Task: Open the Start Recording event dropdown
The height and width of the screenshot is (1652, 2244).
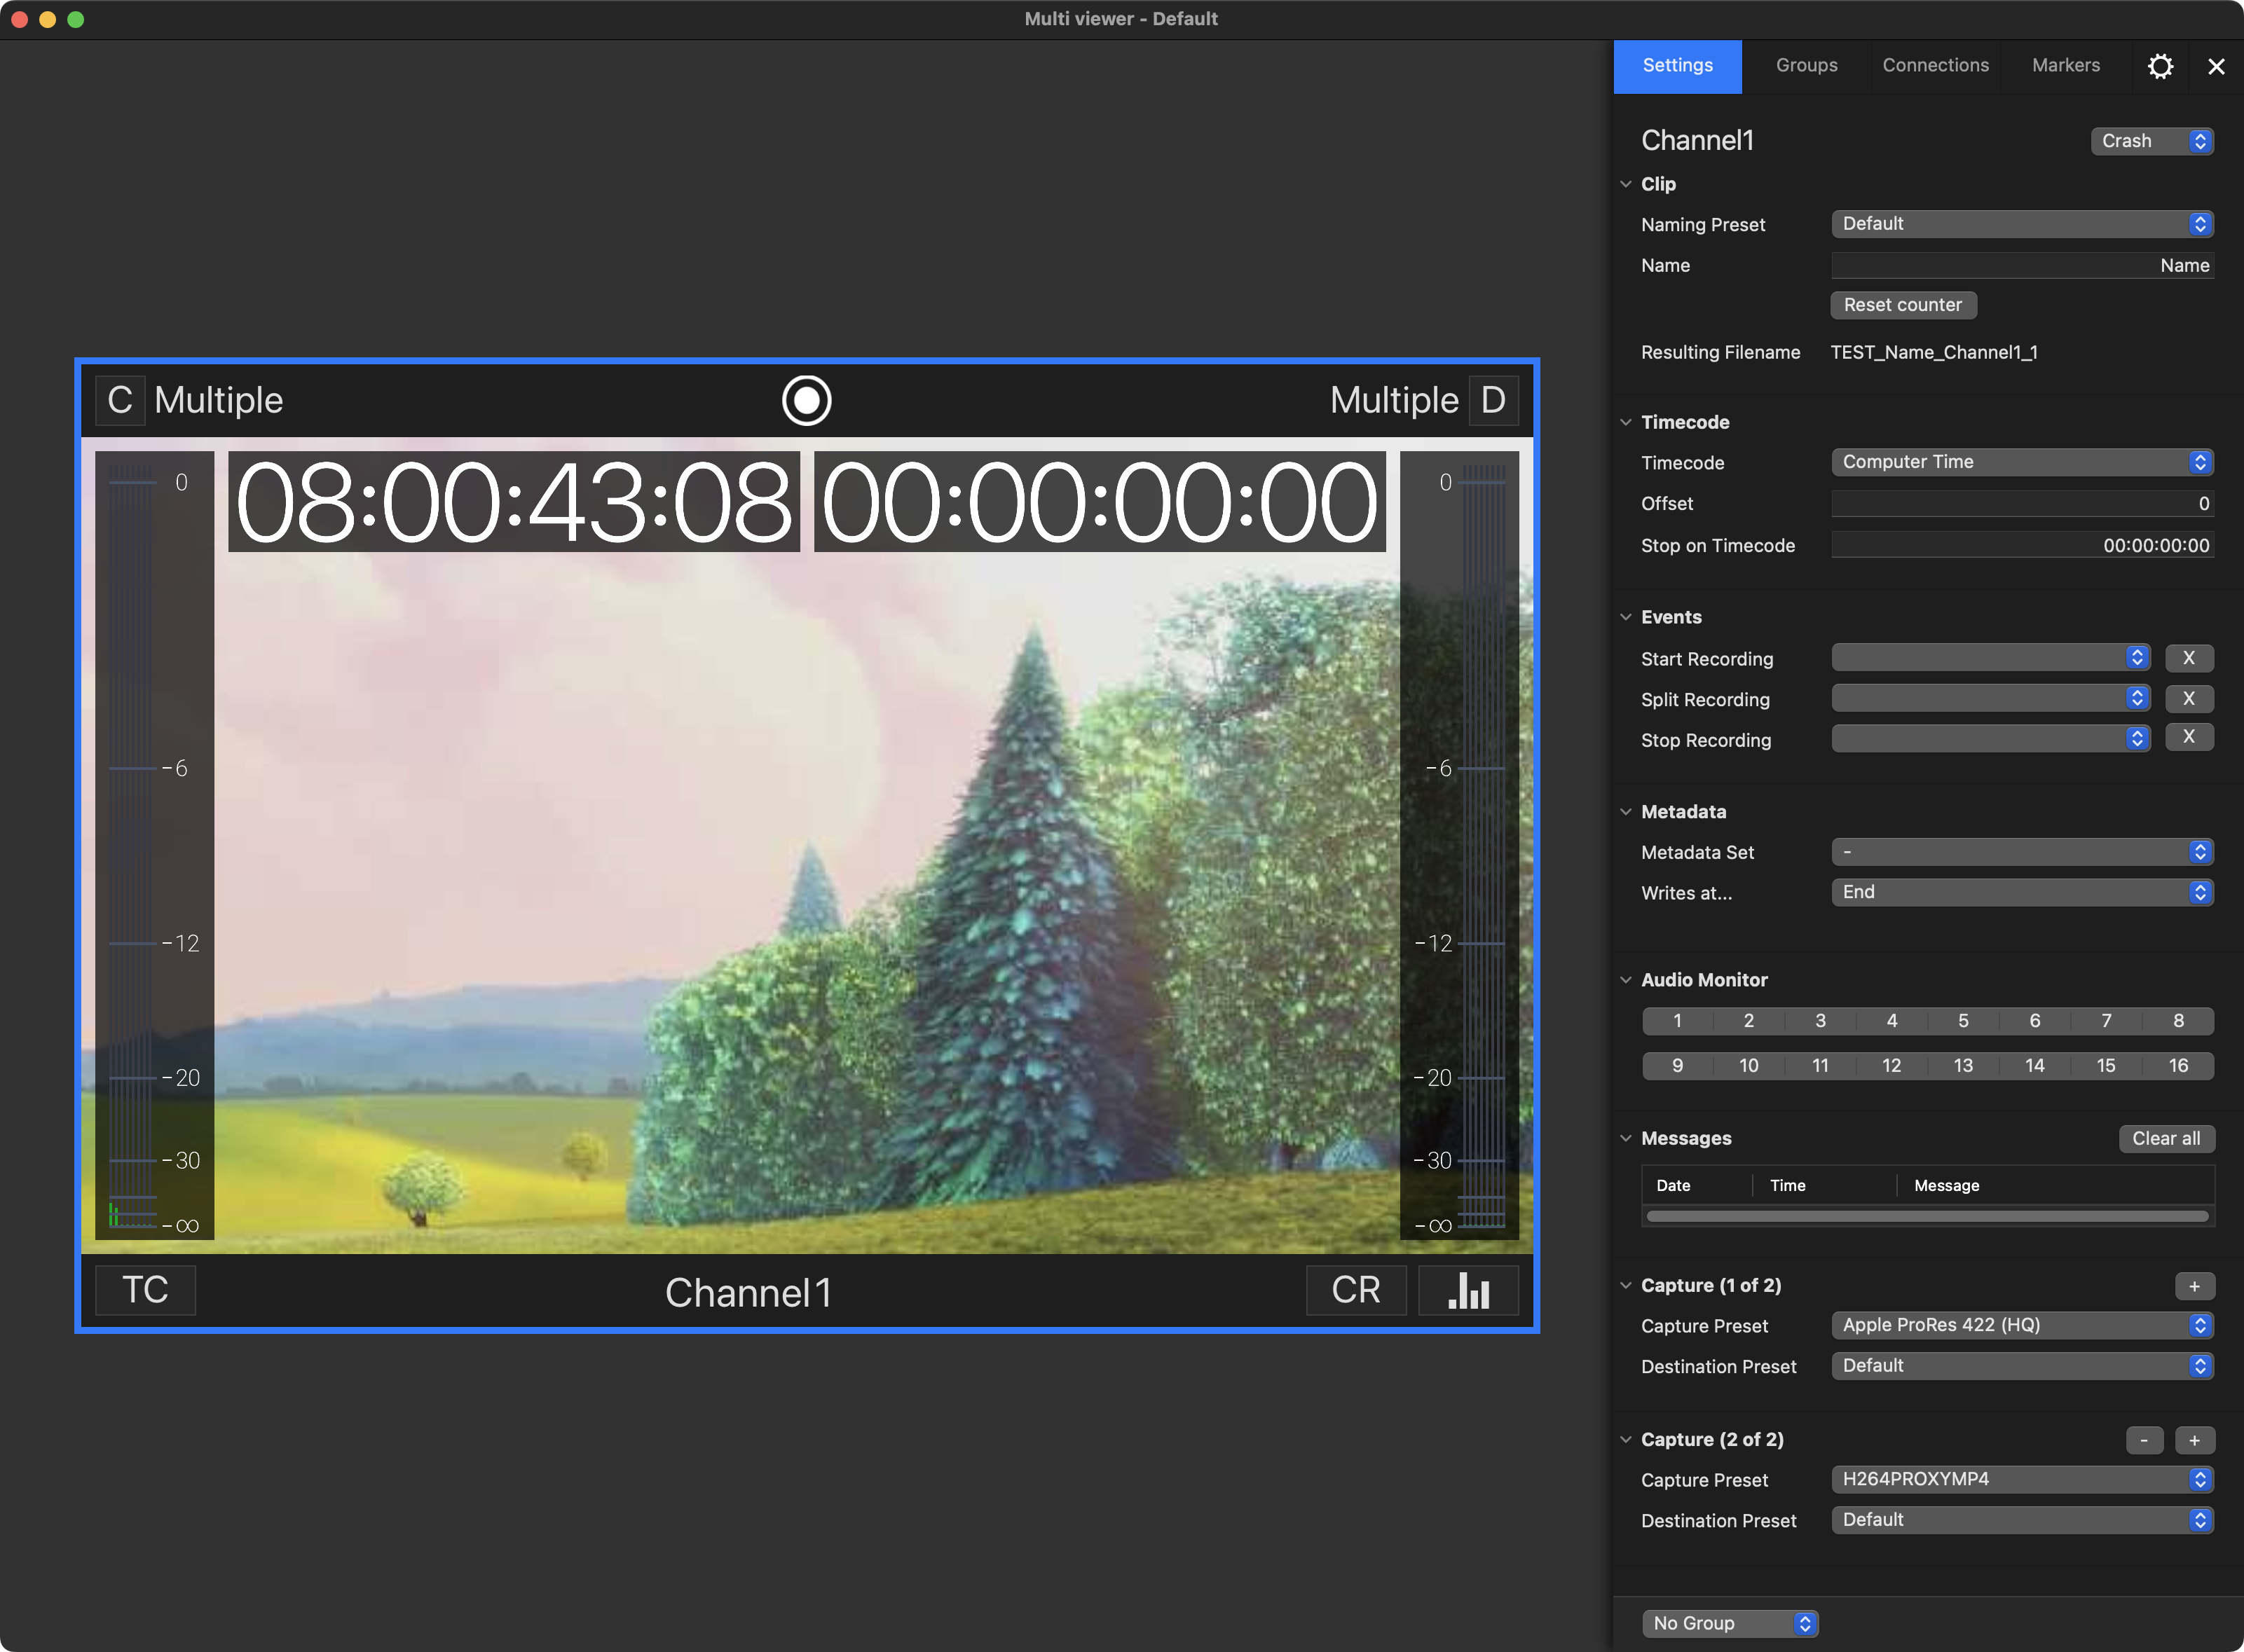Action: (x=1990, y=658)
